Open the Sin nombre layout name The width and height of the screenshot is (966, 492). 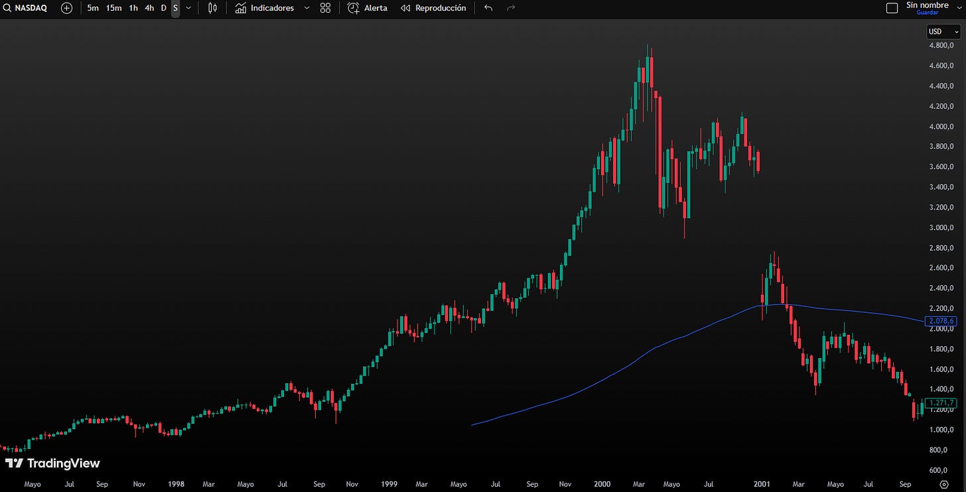(928, 5)
